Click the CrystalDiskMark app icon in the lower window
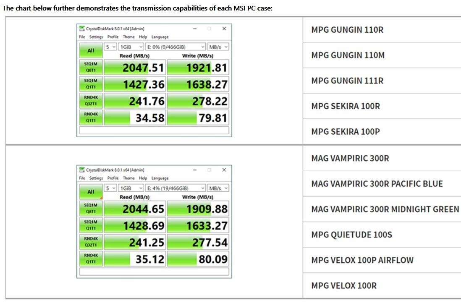This screenshot has width=461, height=303. pos(82,170)
